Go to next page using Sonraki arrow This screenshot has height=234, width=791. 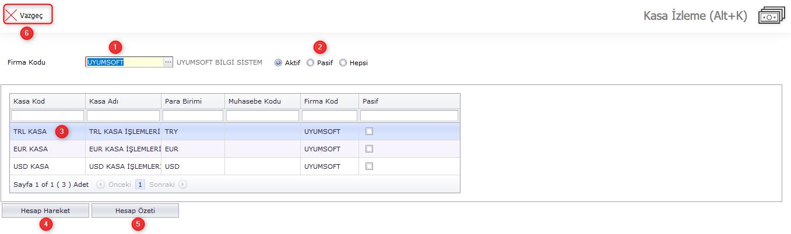click(183, 185)
